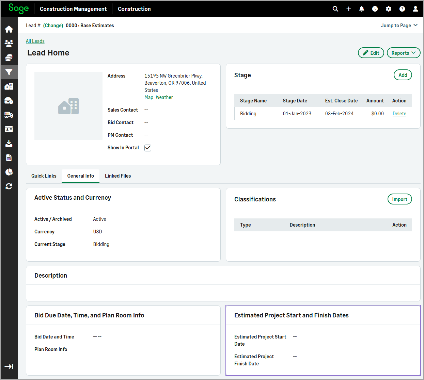Screen dimensions: 424x380
Task: Click the plus add icon in header
Action: [349, 9]
